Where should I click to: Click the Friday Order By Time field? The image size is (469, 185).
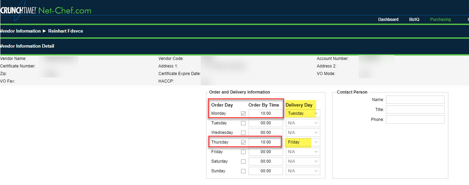point(265,152)
